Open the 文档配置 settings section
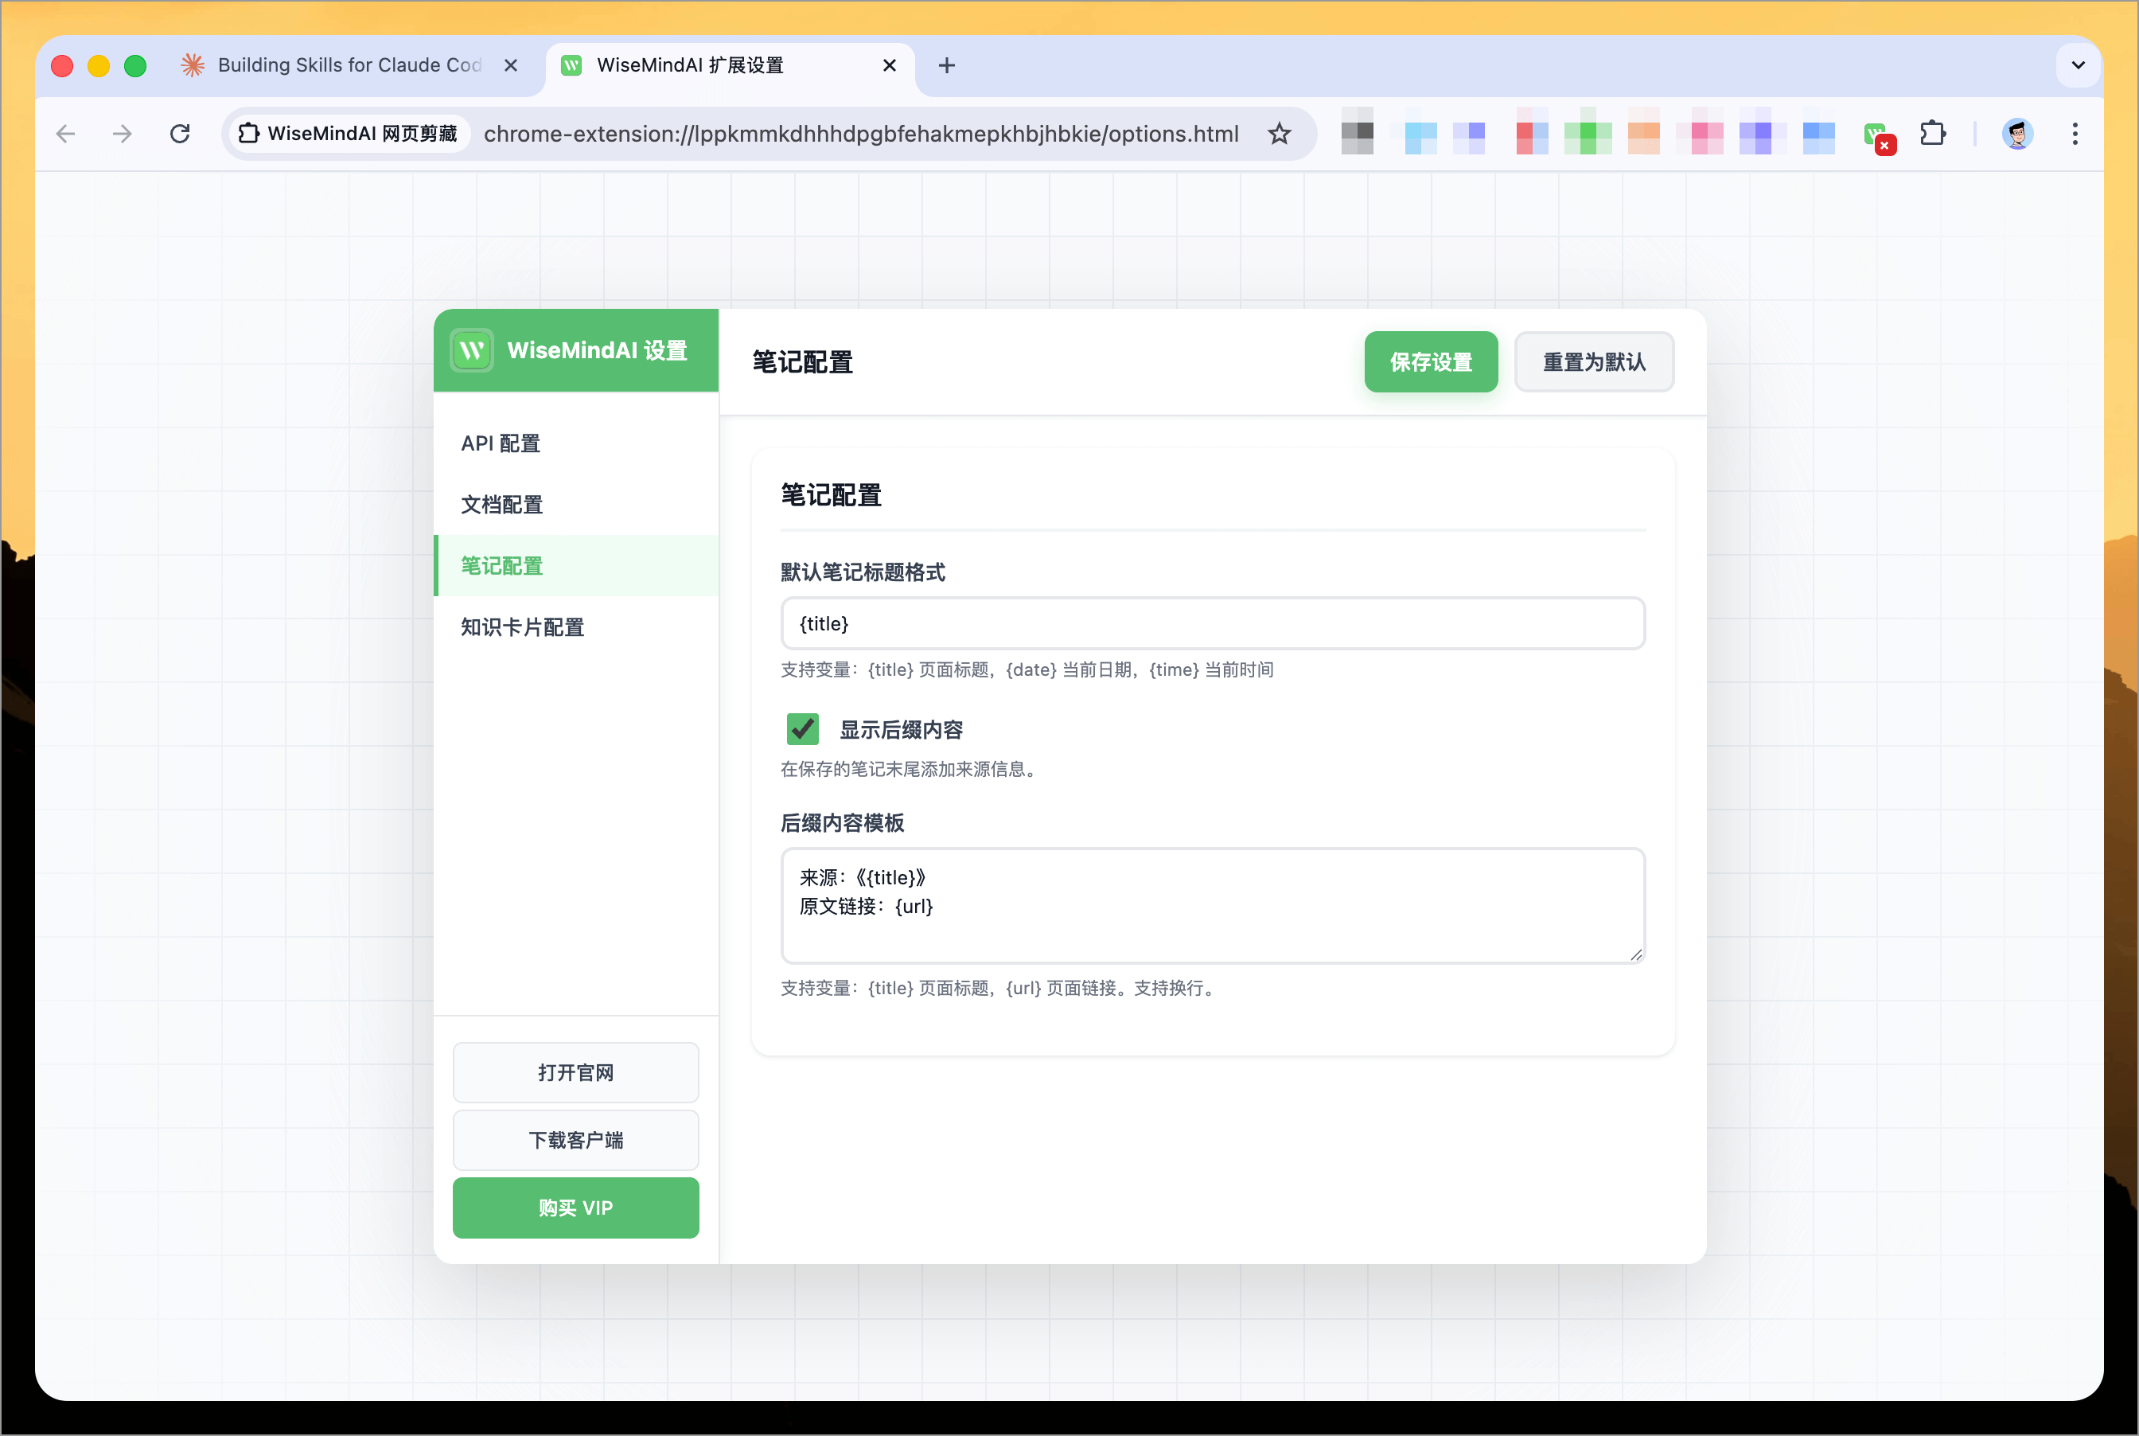 pyautogui.click(x=500, y=504)
